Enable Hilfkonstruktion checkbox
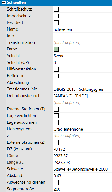Image resolution: width=112 pixels, height=192 pixels. tap(56, 69)
